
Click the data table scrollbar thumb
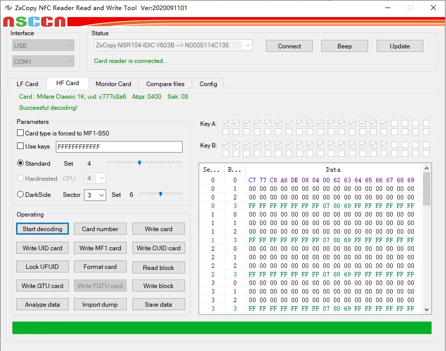point(426,189)
